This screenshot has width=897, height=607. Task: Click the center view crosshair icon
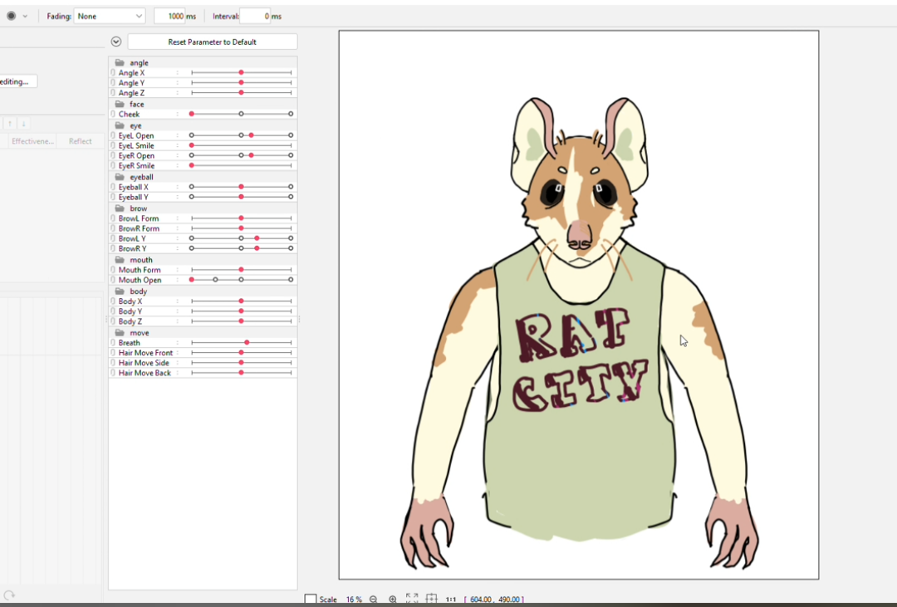click(431, 599)
